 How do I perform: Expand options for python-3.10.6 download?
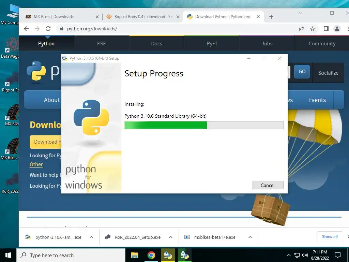[91, 237]
